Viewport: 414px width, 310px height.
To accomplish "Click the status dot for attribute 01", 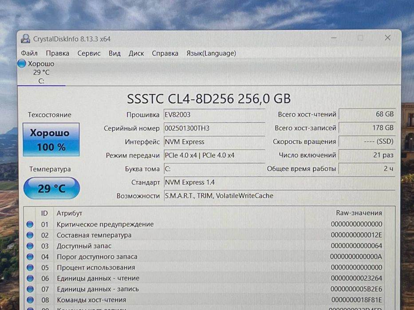I will tap(30, 224).
